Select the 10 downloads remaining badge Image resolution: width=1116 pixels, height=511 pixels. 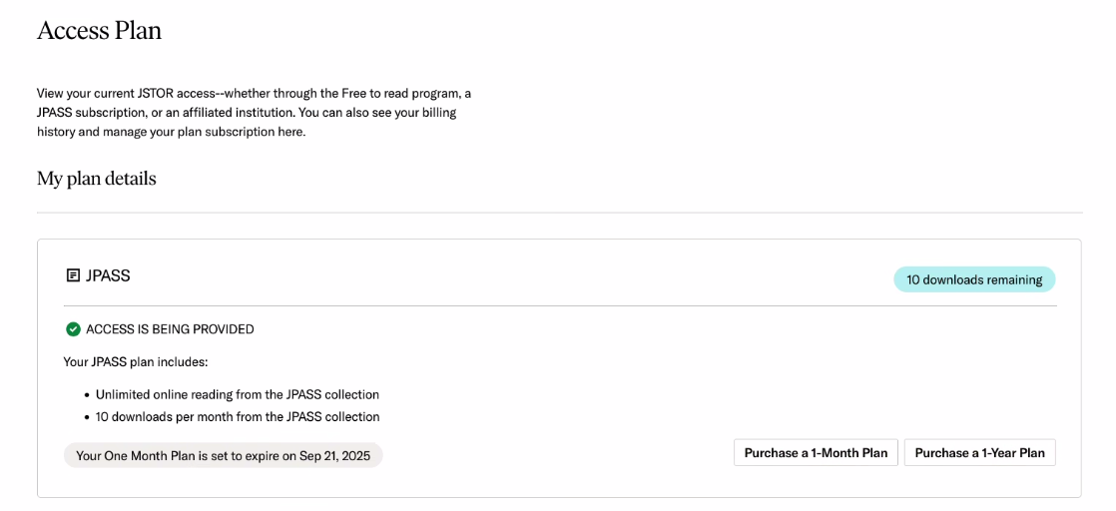[973, 280]
